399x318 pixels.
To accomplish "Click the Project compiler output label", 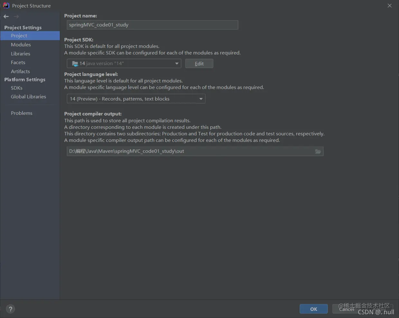I will pos(93,114).
